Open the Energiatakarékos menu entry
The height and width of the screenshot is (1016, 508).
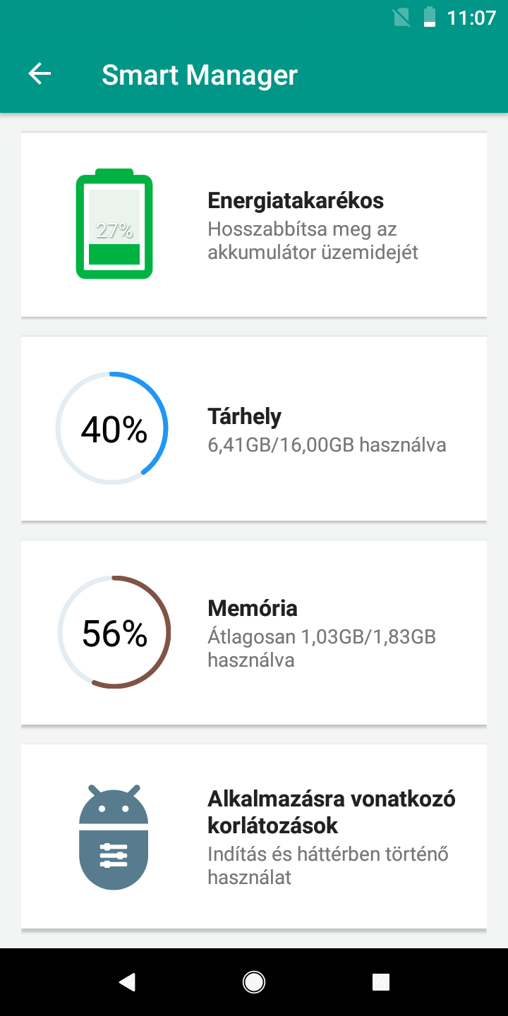[296, 200]
